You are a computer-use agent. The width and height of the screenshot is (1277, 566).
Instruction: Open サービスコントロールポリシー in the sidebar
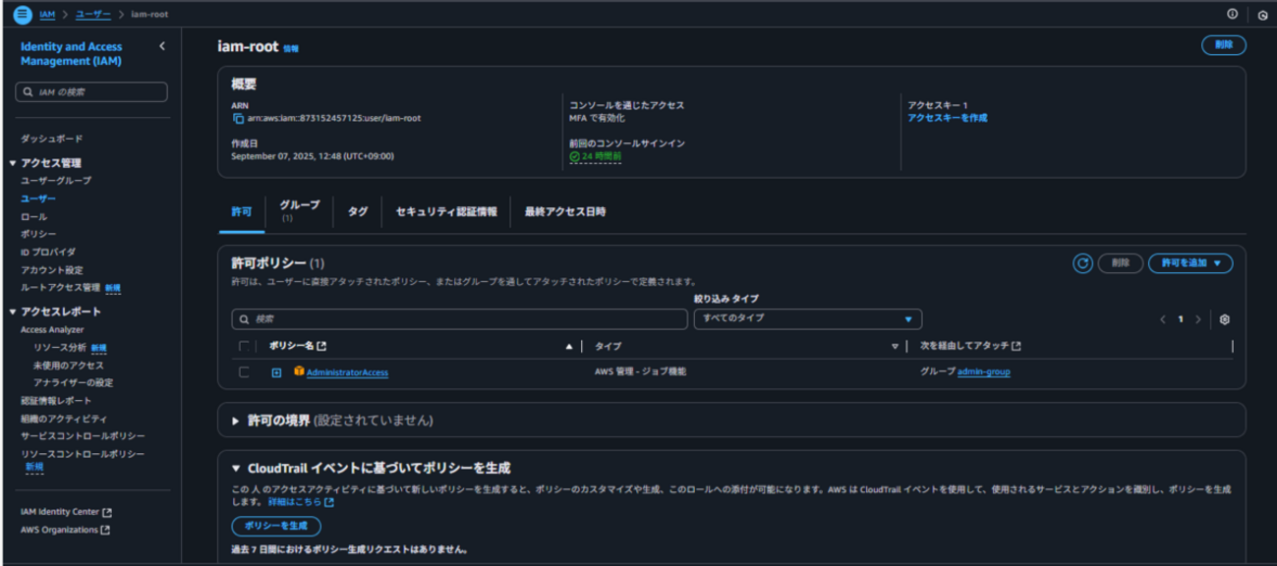(84, 436)
